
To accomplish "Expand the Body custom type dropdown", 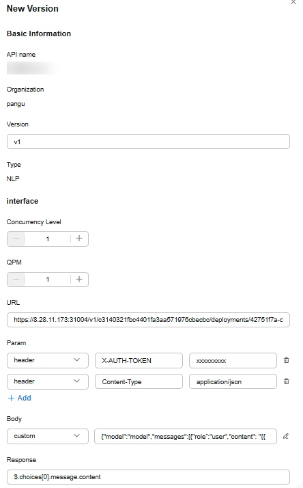I will click(48, 436).
